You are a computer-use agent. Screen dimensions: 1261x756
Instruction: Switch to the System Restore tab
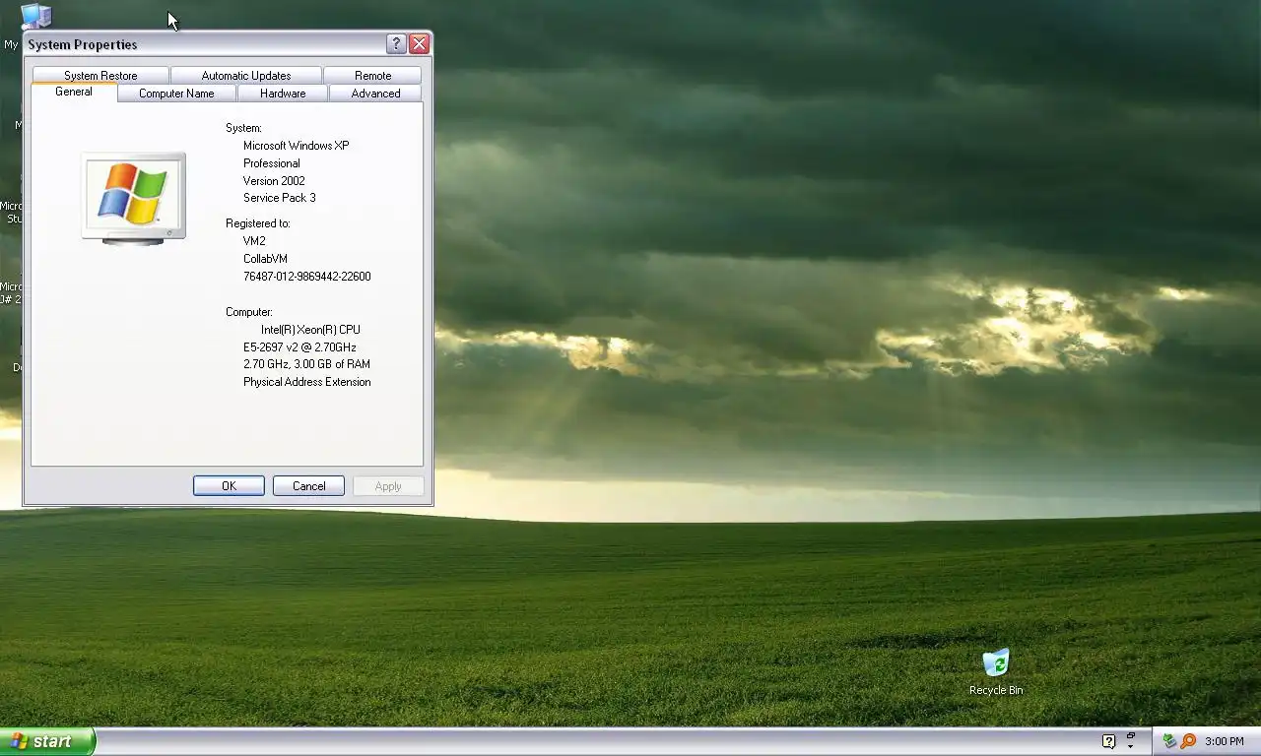click(100, 76)
